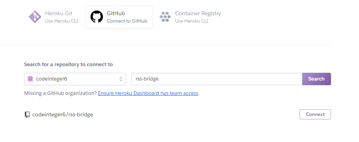Viewport: 359px width, 142px height.
Task: Open 'Ensure Heroku Dashboard has team access' link
Action: [148, 93]
